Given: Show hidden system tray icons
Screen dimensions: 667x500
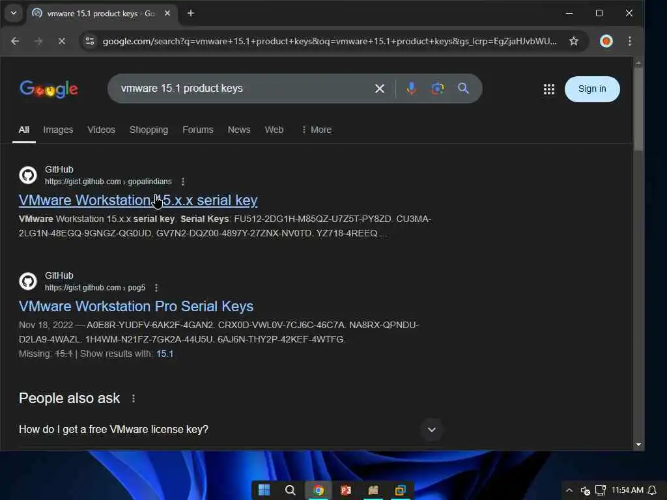Looking at the screenshot, I should tap(569, 490).
